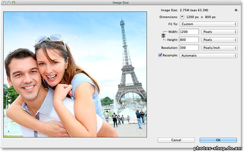
Task: Open the Width units Pixels dropdown
Action: (219, 32)
